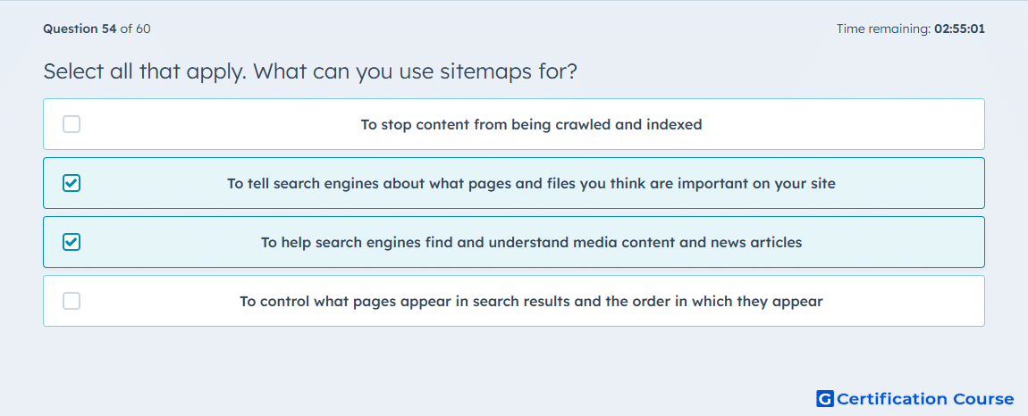Select the "To stop content from being crawled and indexed" text
Viewport: 1028px width, 416px height.
531,124
